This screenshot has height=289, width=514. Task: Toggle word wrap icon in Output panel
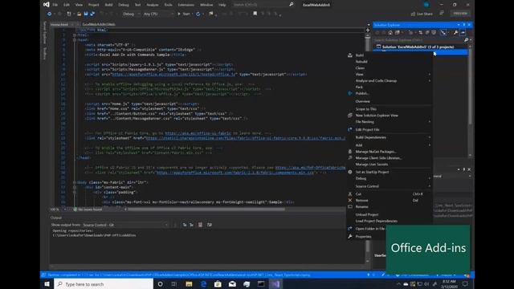[x=210, y=225]
